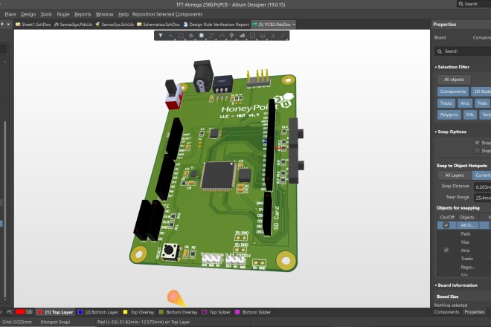Open the Tools menu
The image size is (491, 327).
tap(46, 14)
